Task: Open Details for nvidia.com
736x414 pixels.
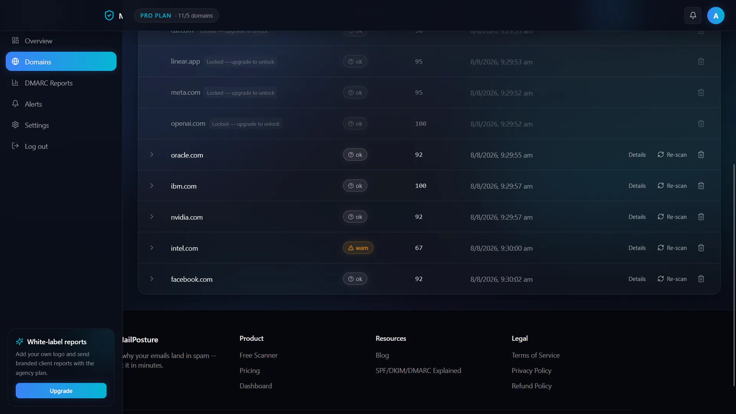Action: pos(637,217)
